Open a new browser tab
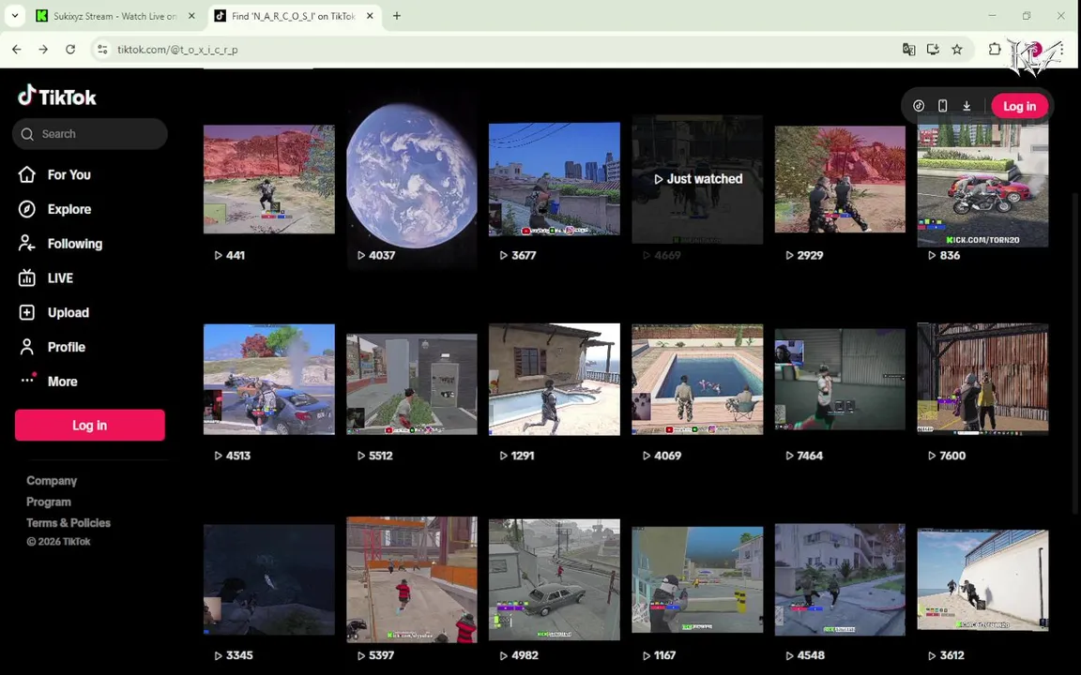Screen dimensions: 1081x675 click(396, 16)
